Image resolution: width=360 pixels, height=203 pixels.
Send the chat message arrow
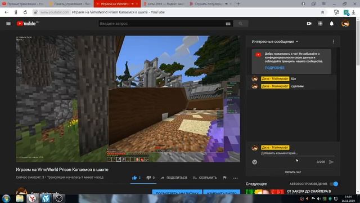[x=331, y=162]
